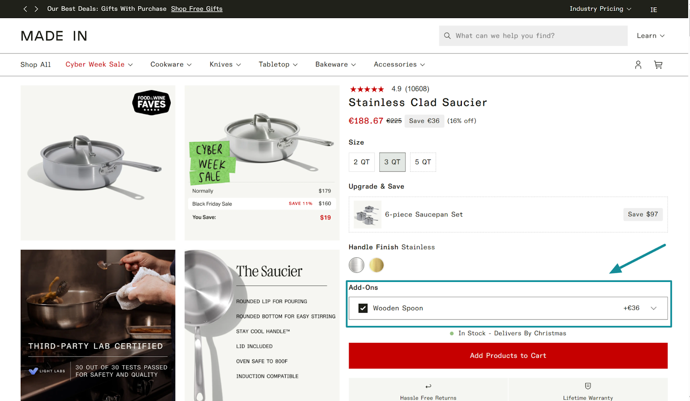The image size is (690, 401).
Task: Choose the gold handle finish swatch
Action: (376, 265)
